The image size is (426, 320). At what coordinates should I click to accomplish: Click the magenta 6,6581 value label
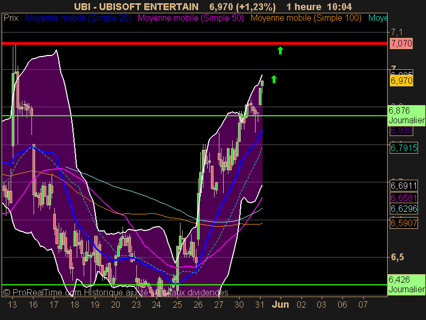point(404,198)
